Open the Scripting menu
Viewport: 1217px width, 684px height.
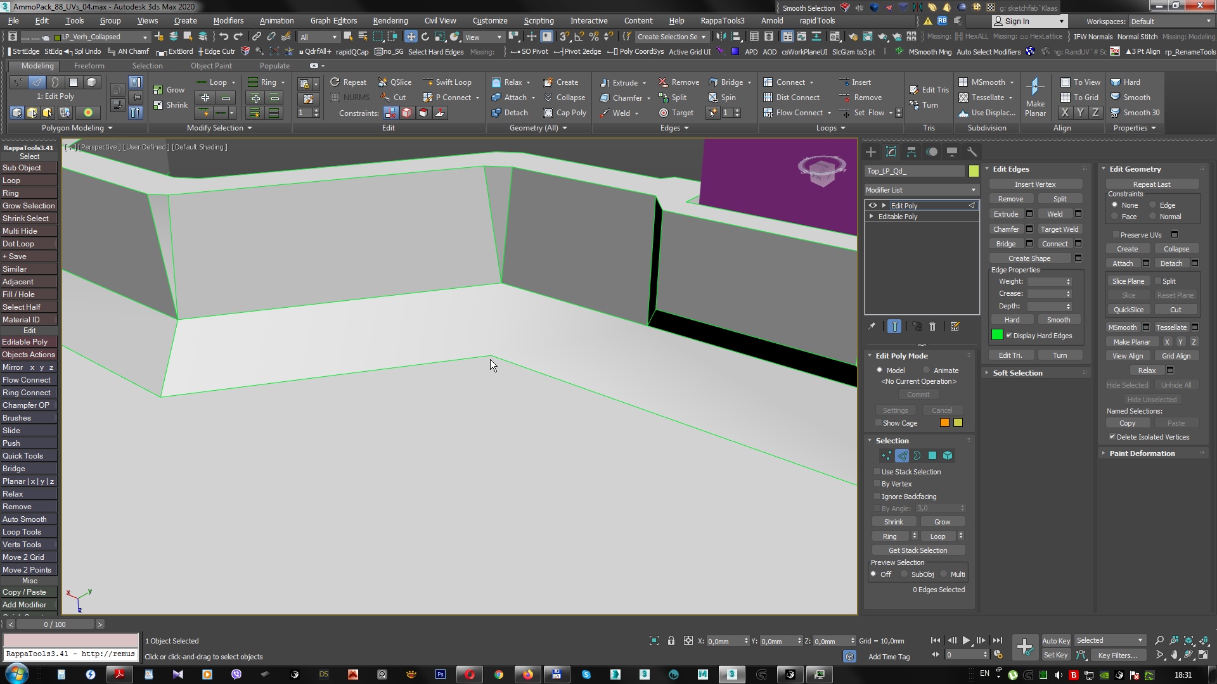coord(539,21)
